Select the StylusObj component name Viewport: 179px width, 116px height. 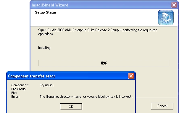point(46,85)
